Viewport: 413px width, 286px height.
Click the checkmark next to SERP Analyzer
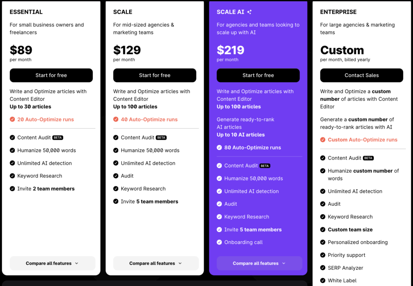tap(323, 268)
